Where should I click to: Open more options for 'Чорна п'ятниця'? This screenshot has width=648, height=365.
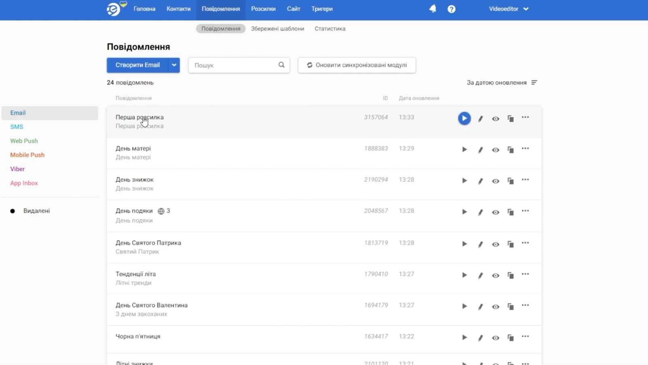coord(525,337)
